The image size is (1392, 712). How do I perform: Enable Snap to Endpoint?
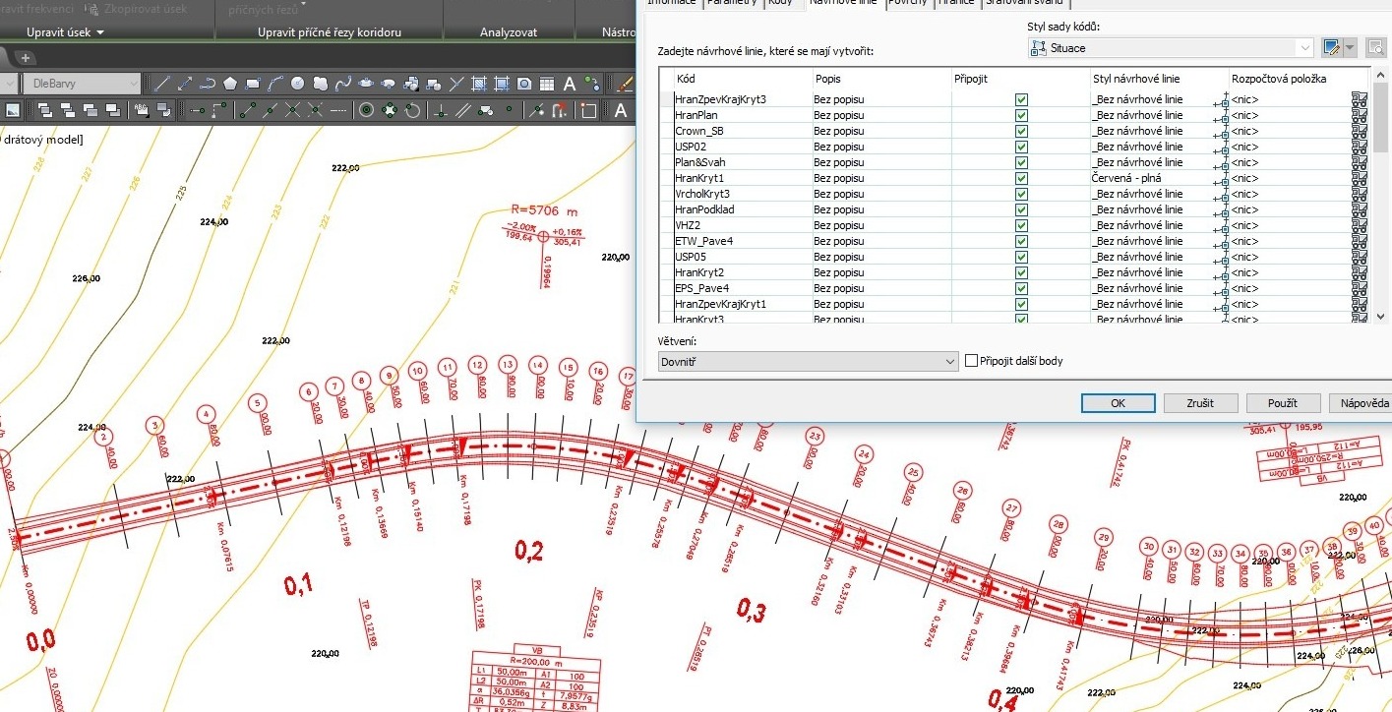click(247, 111)
